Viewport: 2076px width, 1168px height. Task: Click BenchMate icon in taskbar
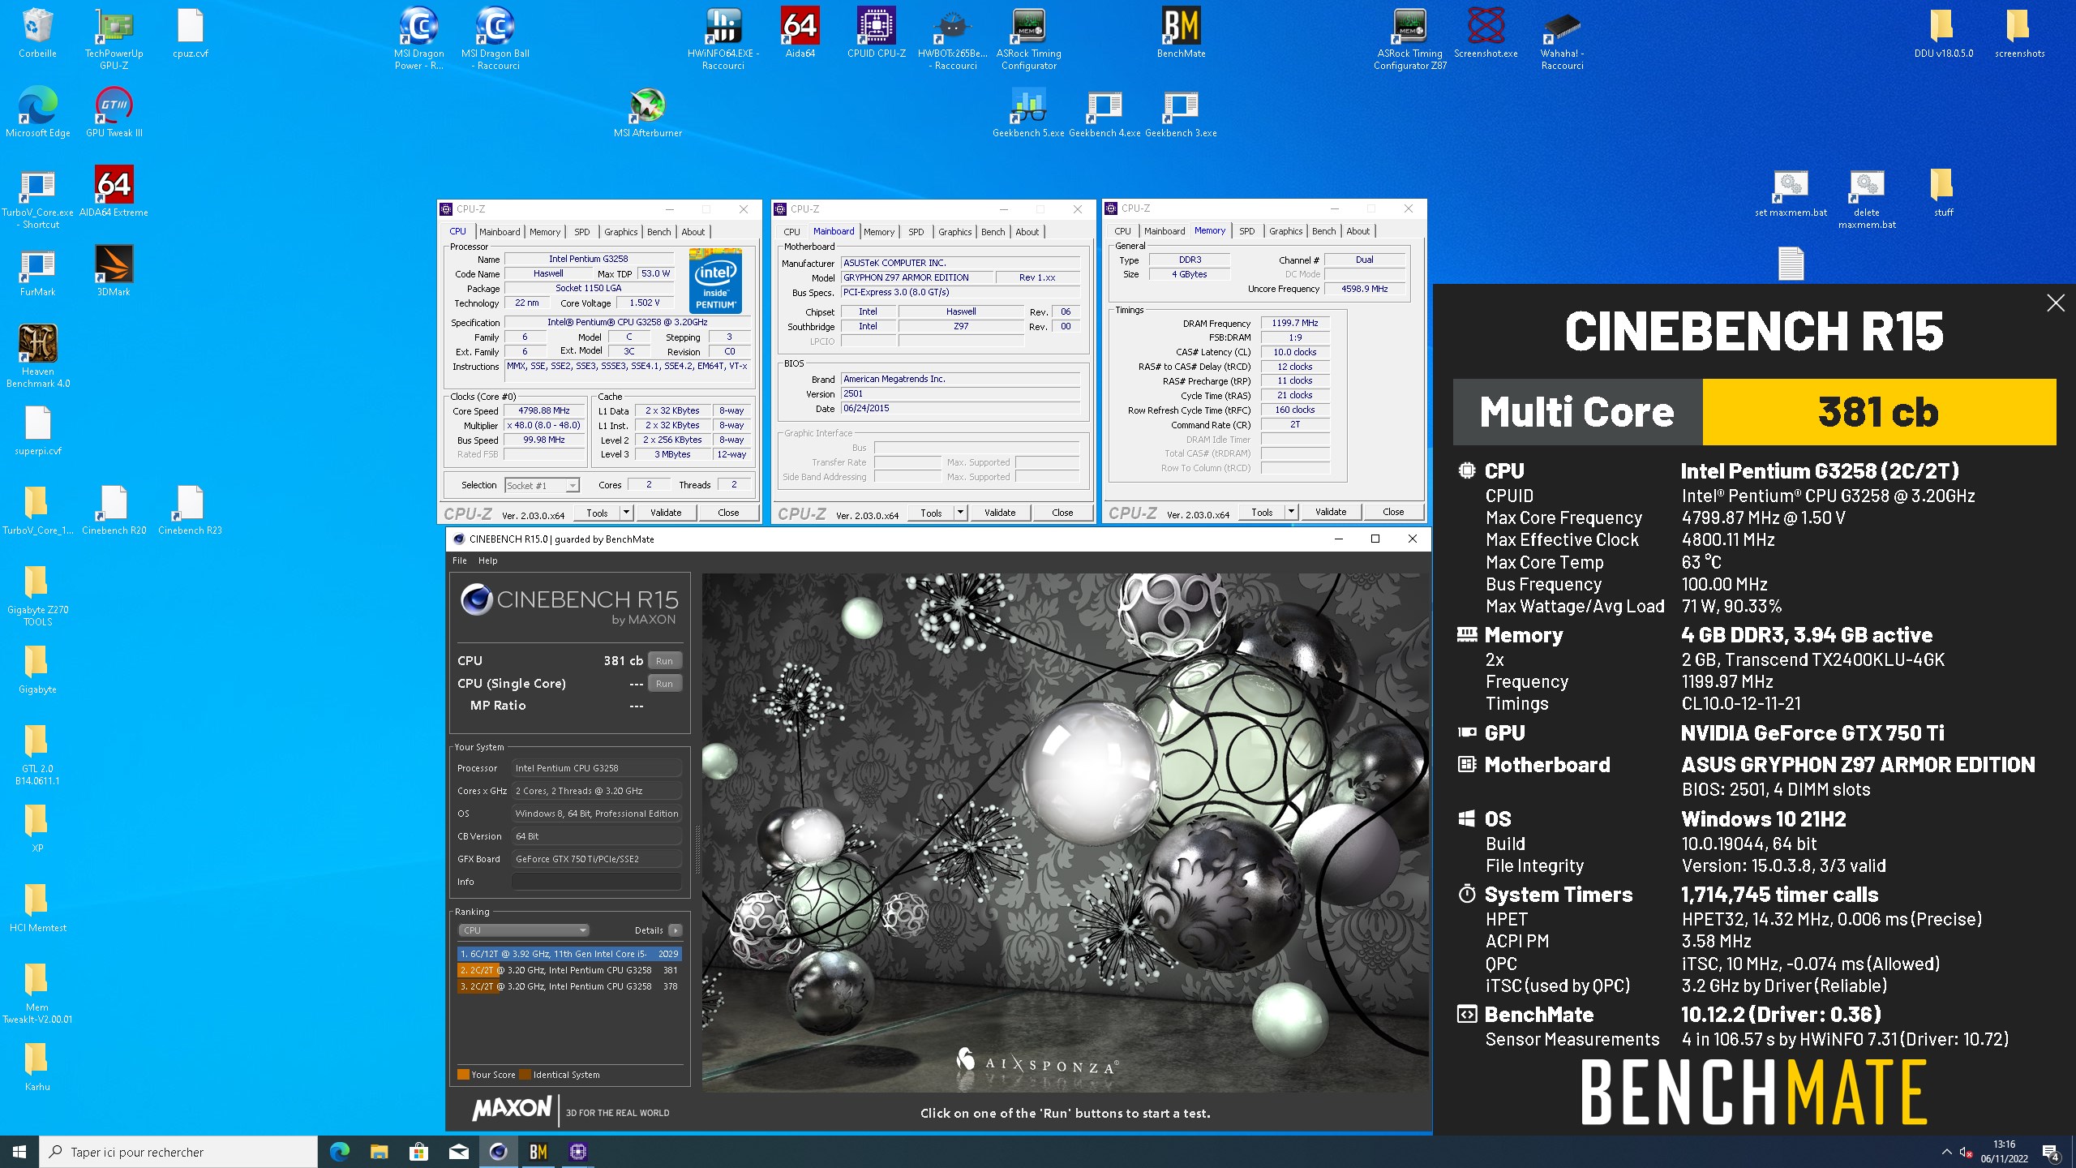coord(538,1151)
